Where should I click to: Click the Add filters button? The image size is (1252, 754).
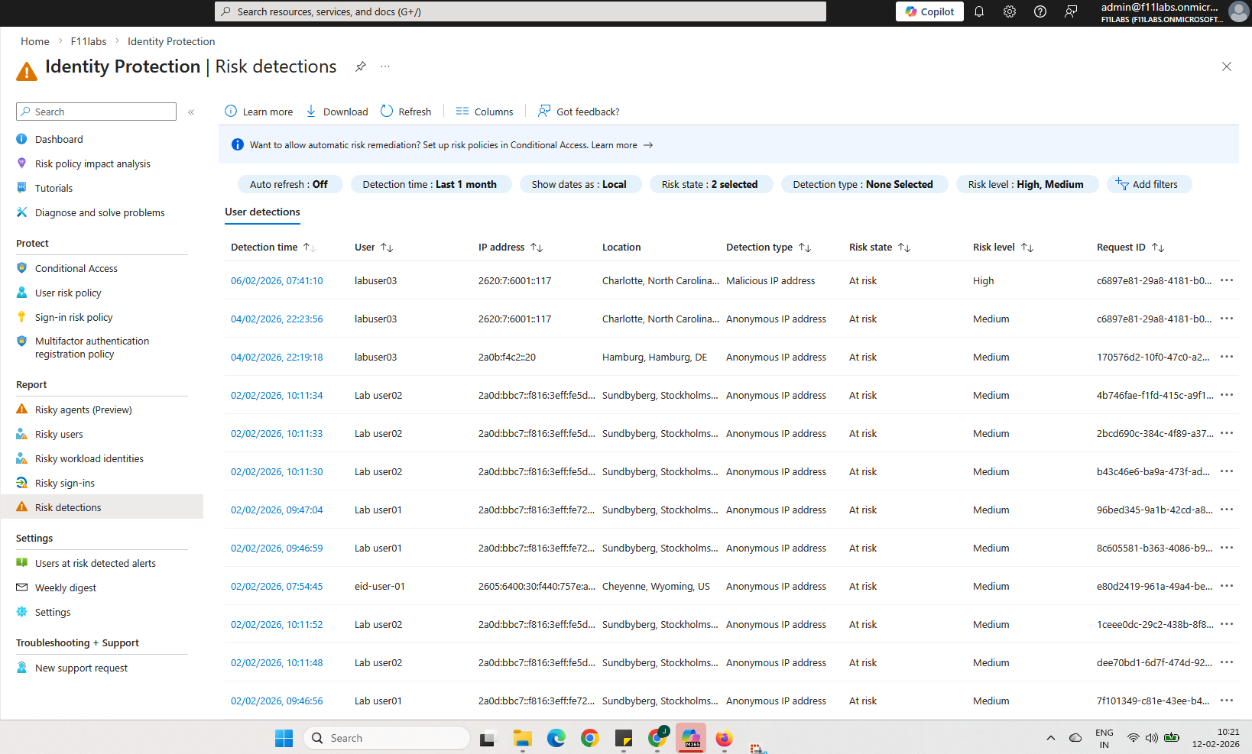tap(1147, 184)
